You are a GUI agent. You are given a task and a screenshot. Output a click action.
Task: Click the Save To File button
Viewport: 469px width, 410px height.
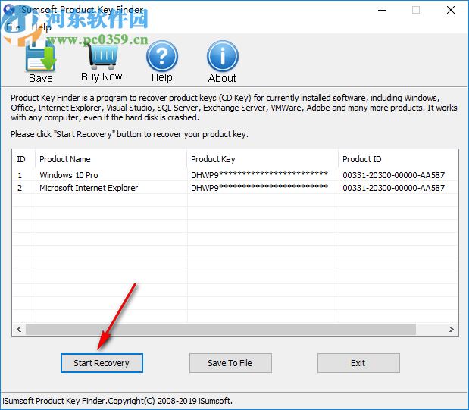230,363
